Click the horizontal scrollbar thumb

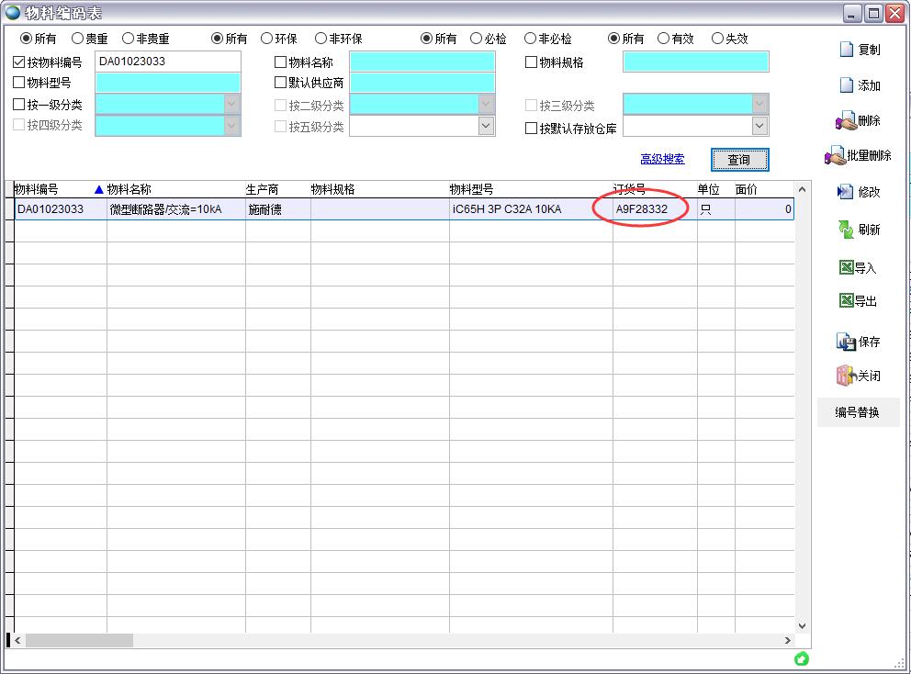click(x=79, y=640)
